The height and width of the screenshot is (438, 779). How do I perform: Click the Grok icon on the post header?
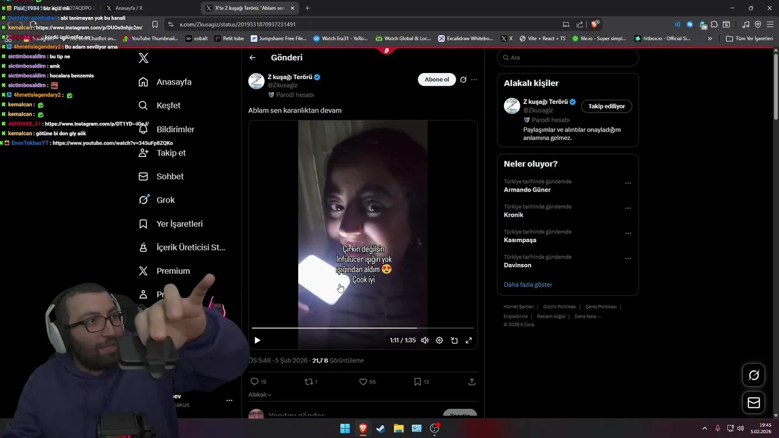click(463, 80)
